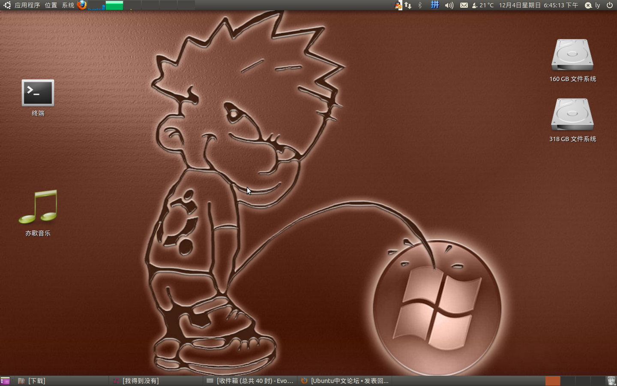The width and height of the screenshot is (617, 386).
Task: Open the power shutdown menu icon
Action: point(610,5)
